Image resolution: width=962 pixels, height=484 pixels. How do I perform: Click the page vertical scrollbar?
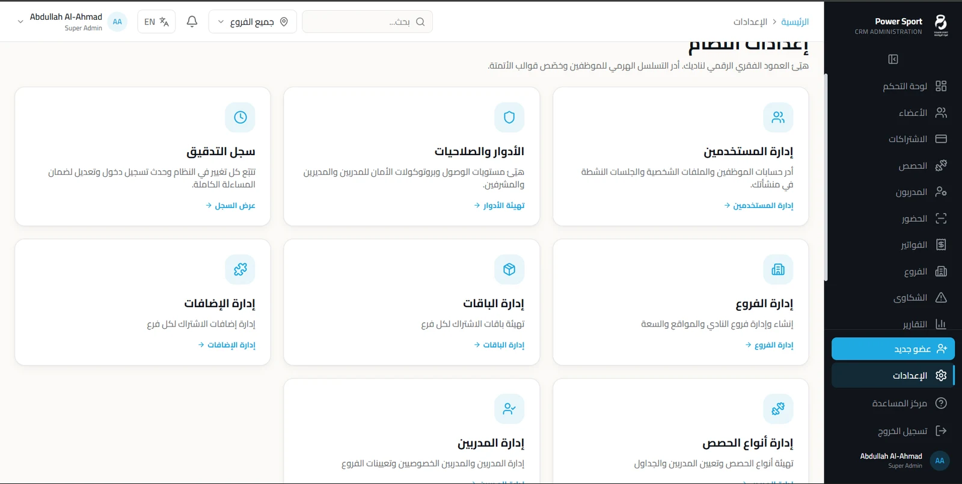coord(826,177)
